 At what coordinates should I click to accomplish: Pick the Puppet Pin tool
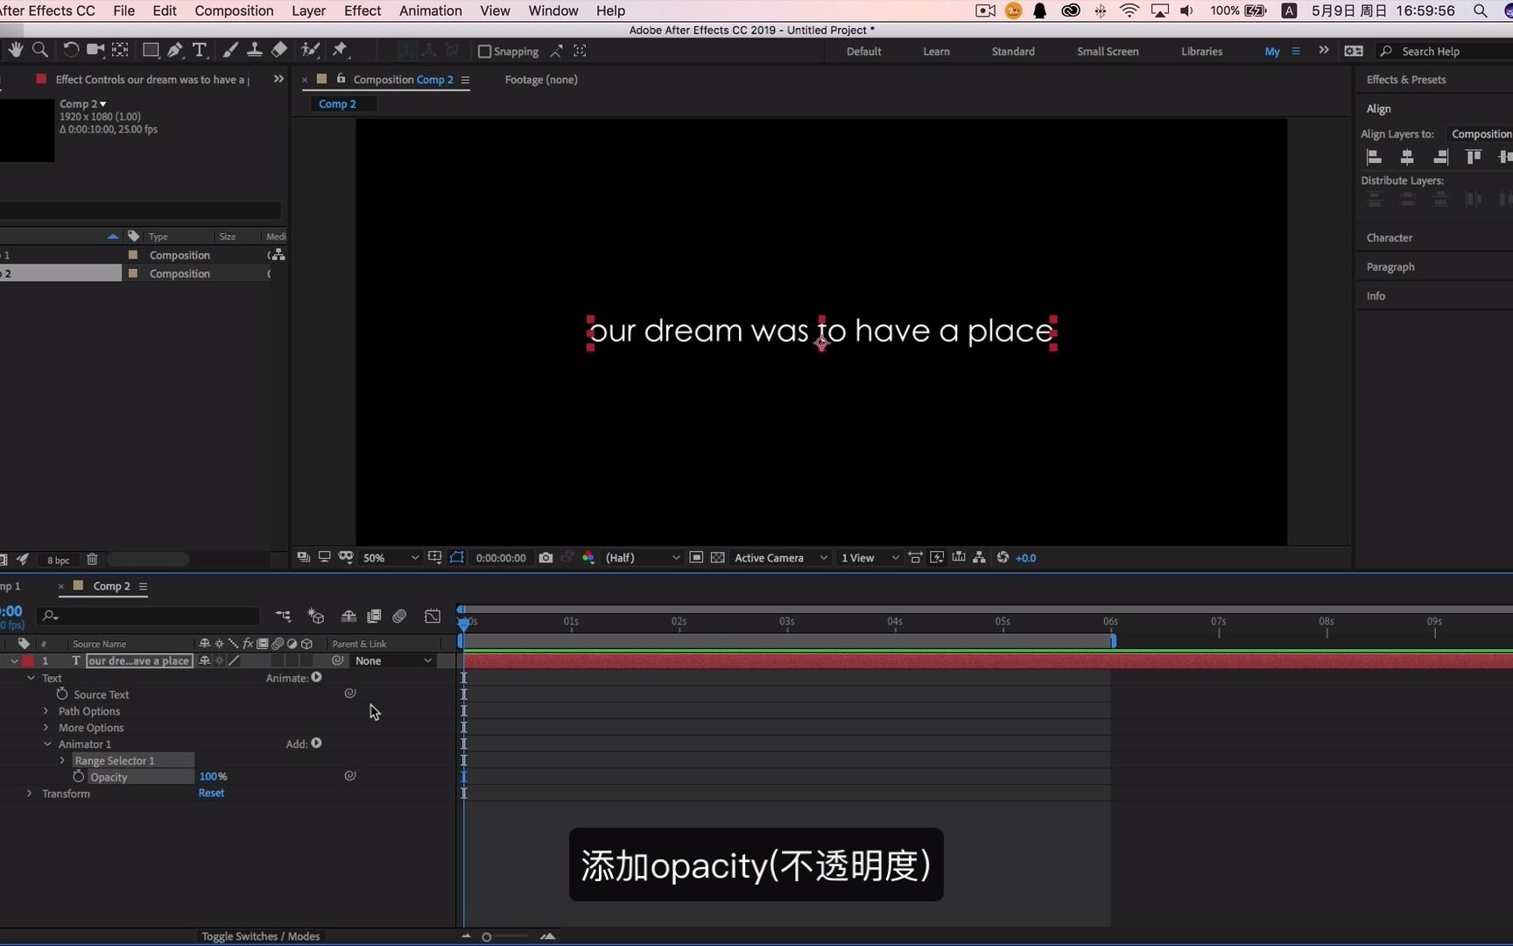tap(341, 50)
